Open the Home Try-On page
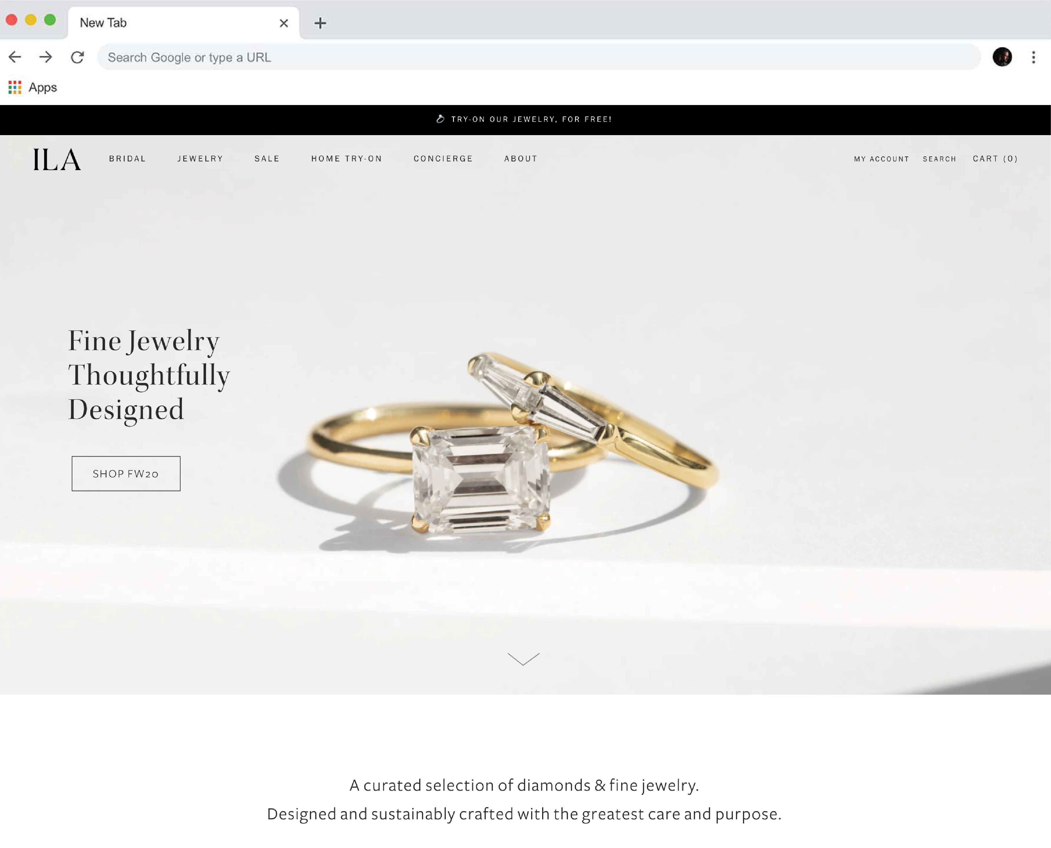The height and width of the screenshot is (848, 1051). pyautogui.click(x=347, y=159)
